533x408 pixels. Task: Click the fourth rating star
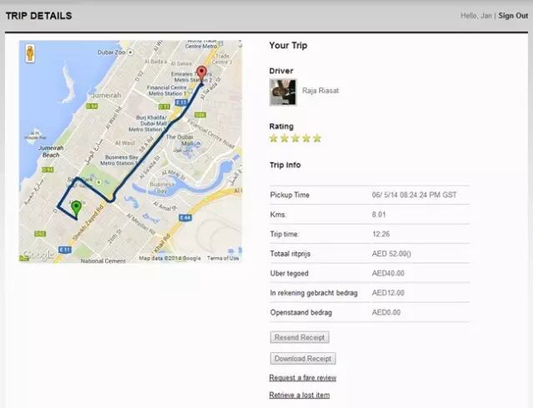[x=306, y=138]
